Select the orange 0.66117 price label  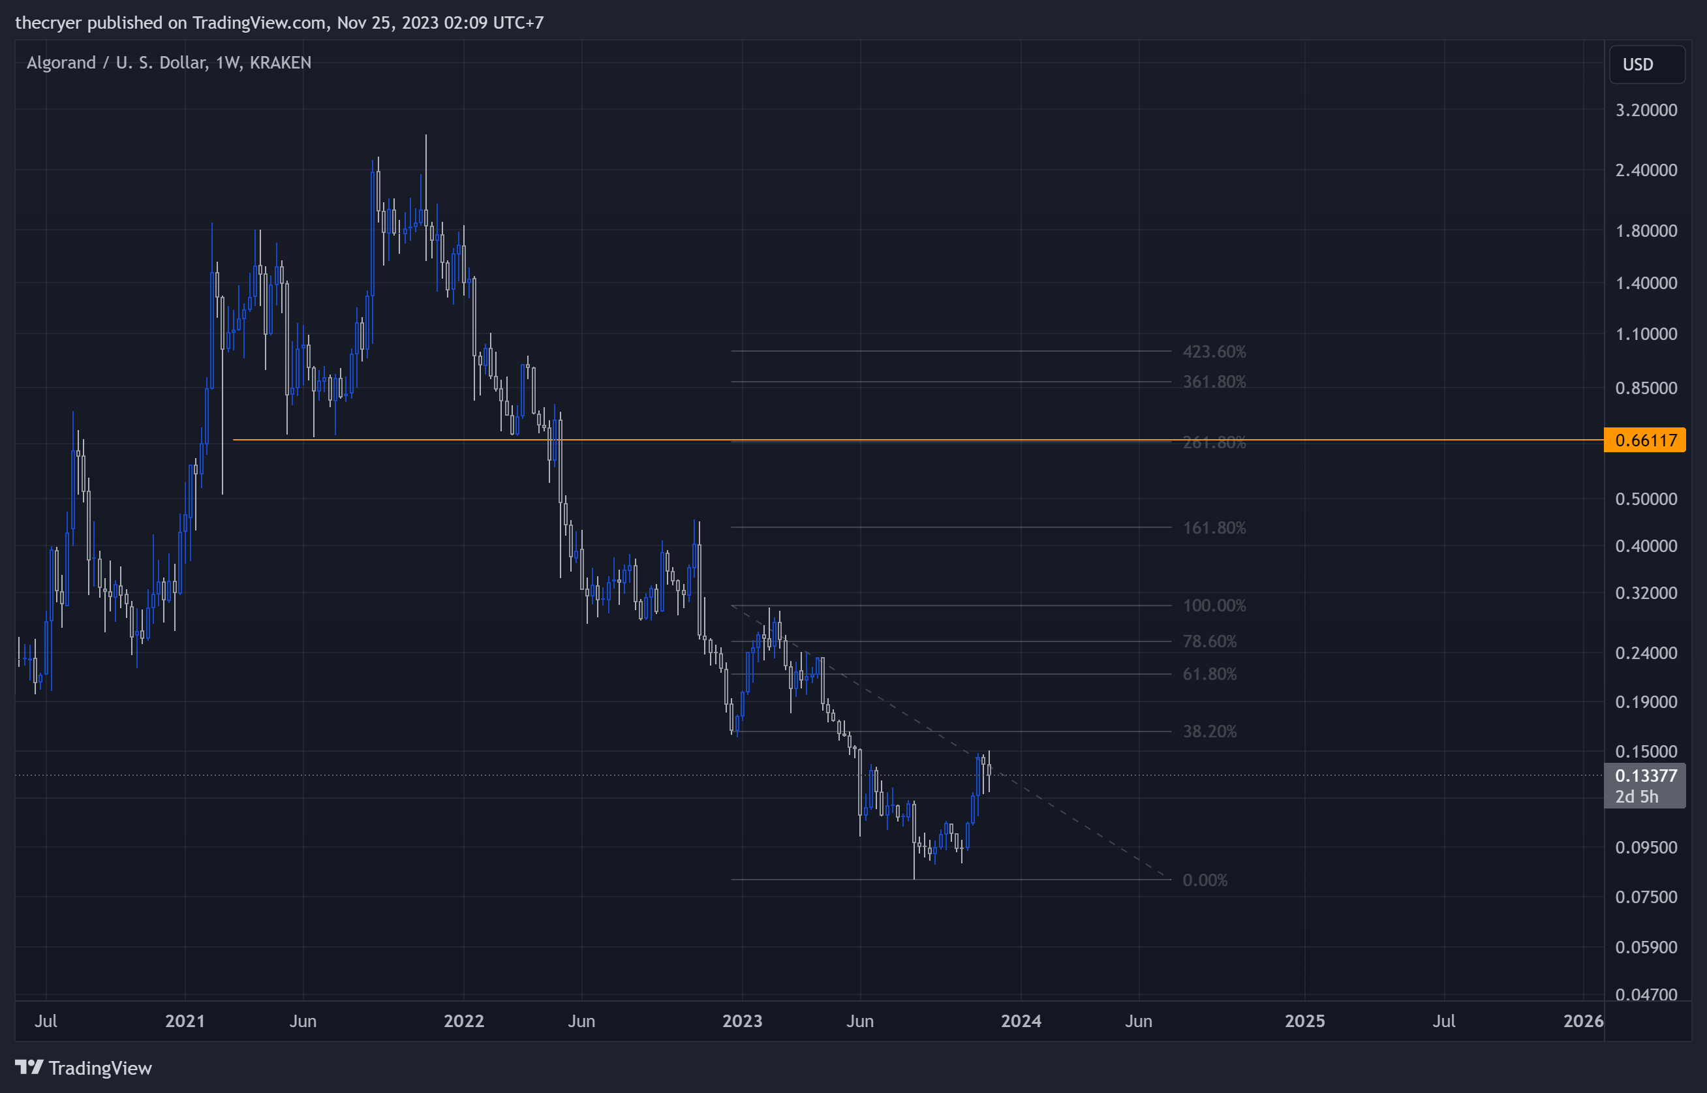pyautogui.click(x=1644, y=440)
